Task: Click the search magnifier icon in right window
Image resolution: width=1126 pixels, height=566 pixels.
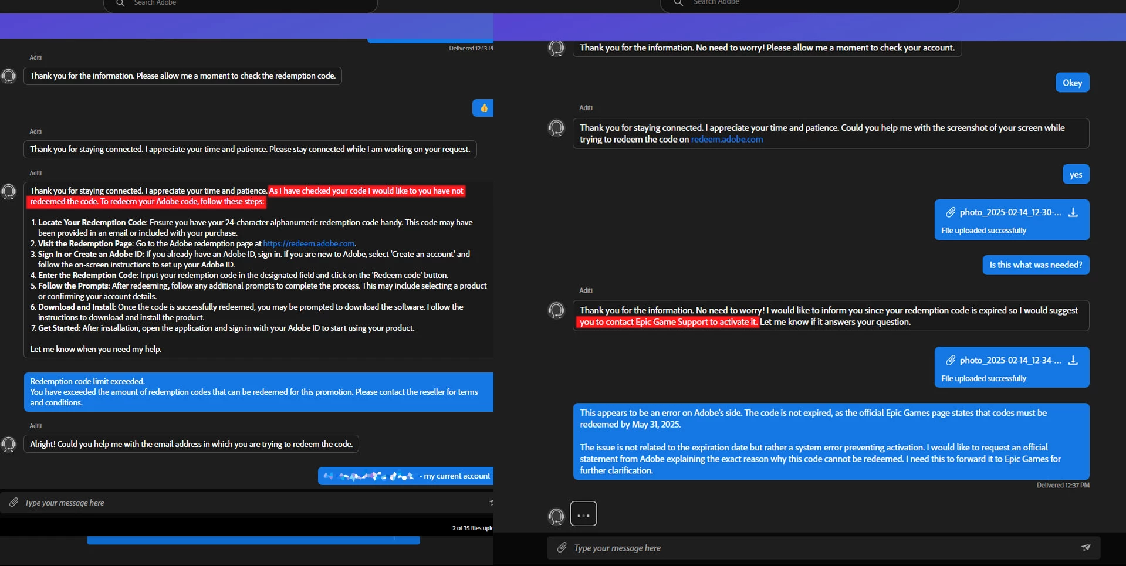Action: [678, 3]
